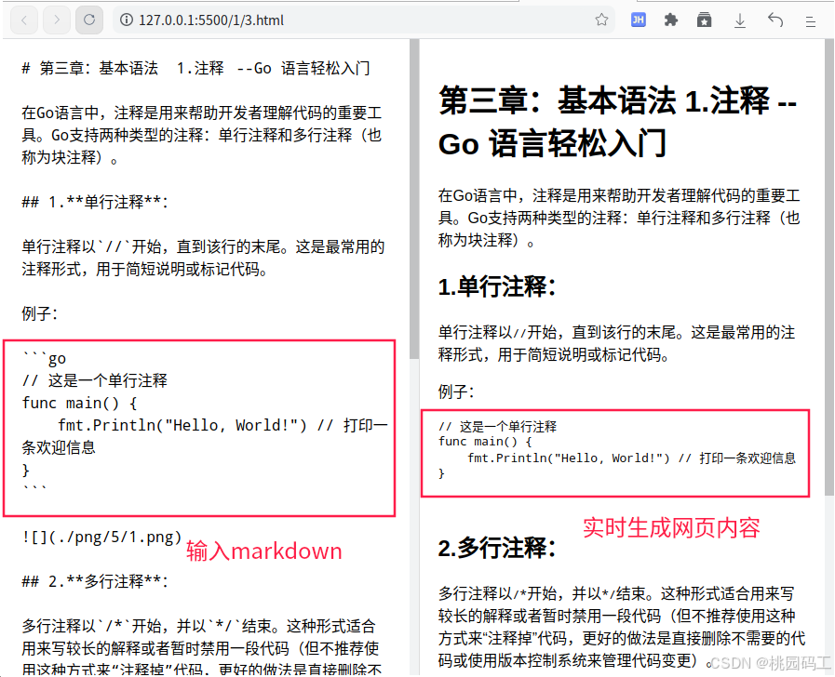The width and height of the screenshot is (835, 677).
Task: Click the markdown title line '# 第三章'
Action: coord(195,68)
